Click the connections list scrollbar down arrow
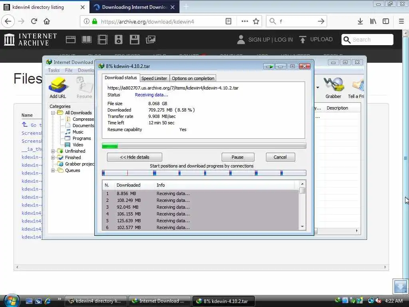The image size is (409, 307). pos(302,227)
